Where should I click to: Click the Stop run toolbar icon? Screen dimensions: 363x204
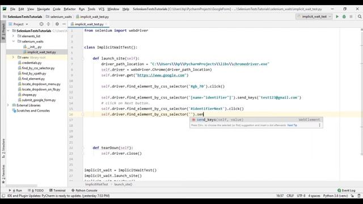pyautogui.click(x=351, y=16)
